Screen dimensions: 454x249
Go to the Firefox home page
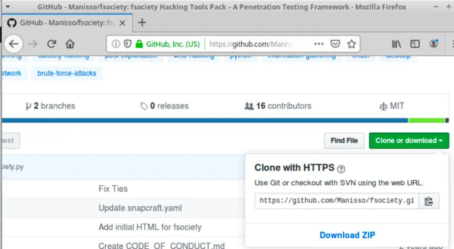[x=70, y=44]
